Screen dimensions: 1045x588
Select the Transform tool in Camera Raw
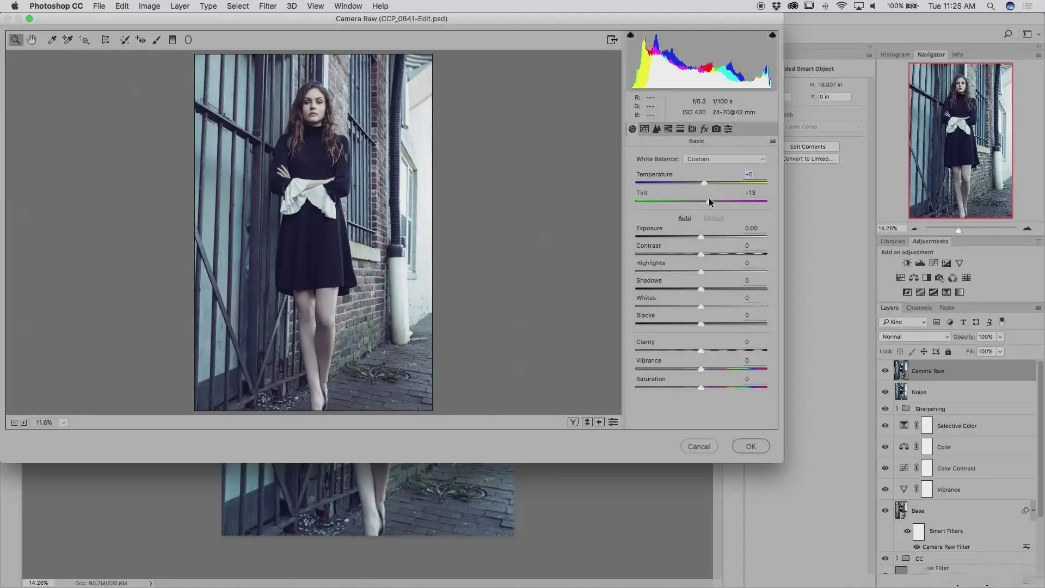click(105, 40)
